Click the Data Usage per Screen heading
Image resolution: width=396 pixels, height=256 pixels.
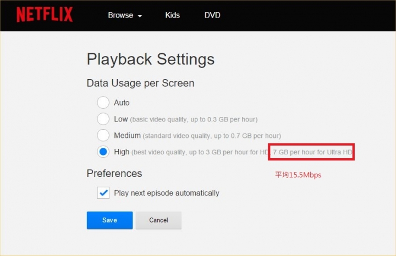pyautogui.click(x=140, y=84)
